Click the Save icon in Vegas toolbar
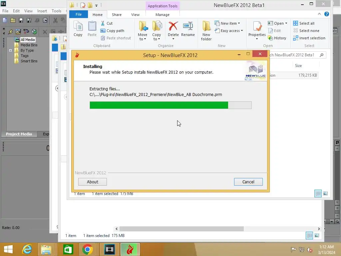This screenshot has width=341, height=256. pos(21,20)
